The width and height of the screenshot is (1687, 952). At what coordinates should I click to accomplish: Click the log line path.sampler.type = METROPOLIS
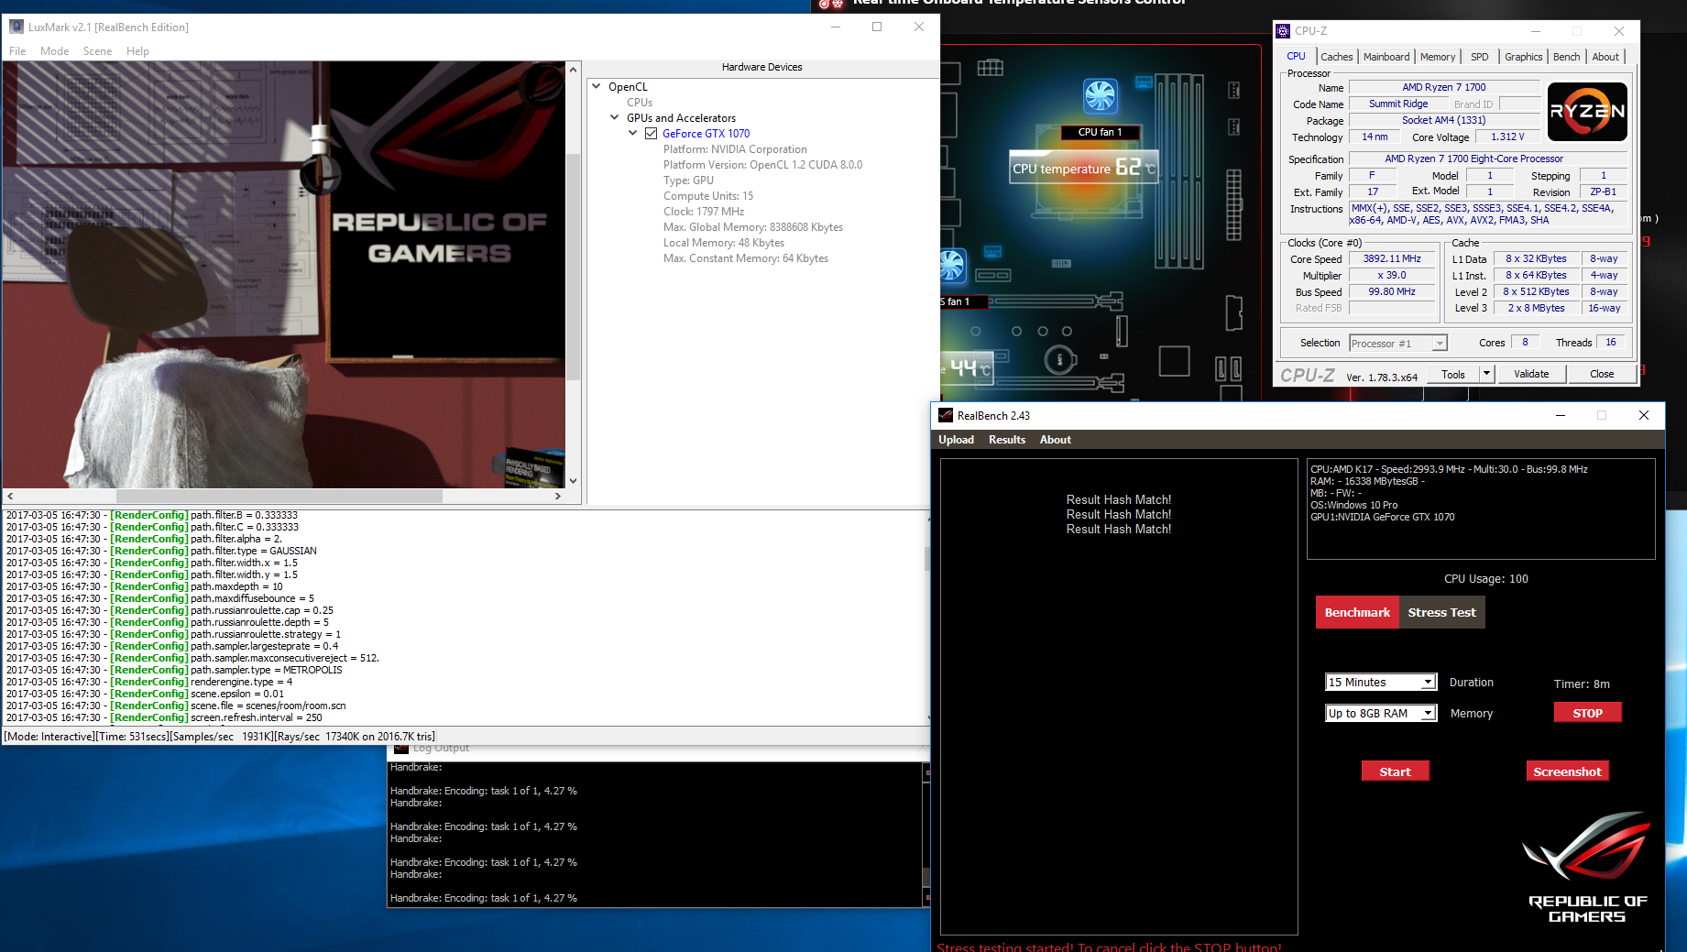point(174,670)
